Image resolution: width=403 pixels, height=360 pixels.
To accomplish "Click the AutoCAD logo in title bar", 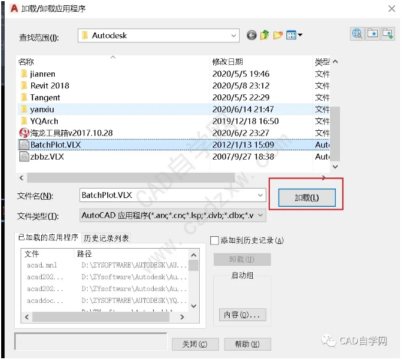I will [14, 8].
